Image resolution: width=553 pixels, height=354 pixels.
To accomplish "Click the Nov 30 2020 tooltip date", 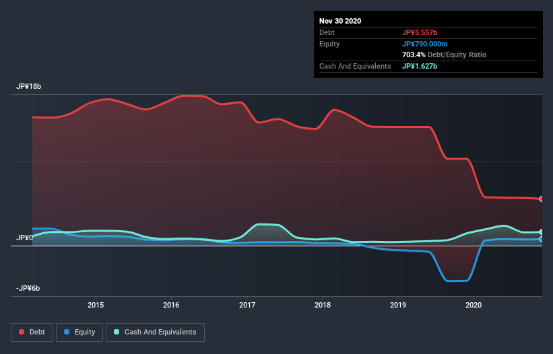I will click(x=340, y=21).
